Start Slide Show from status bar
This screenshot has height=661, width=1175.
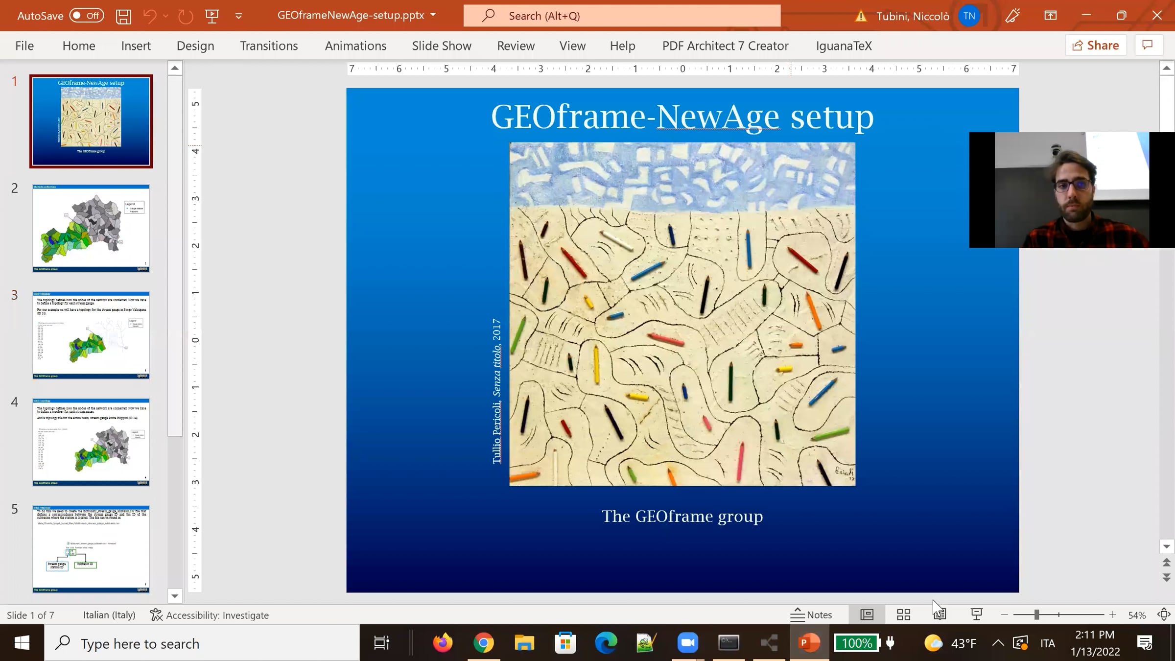pos(977,614)
